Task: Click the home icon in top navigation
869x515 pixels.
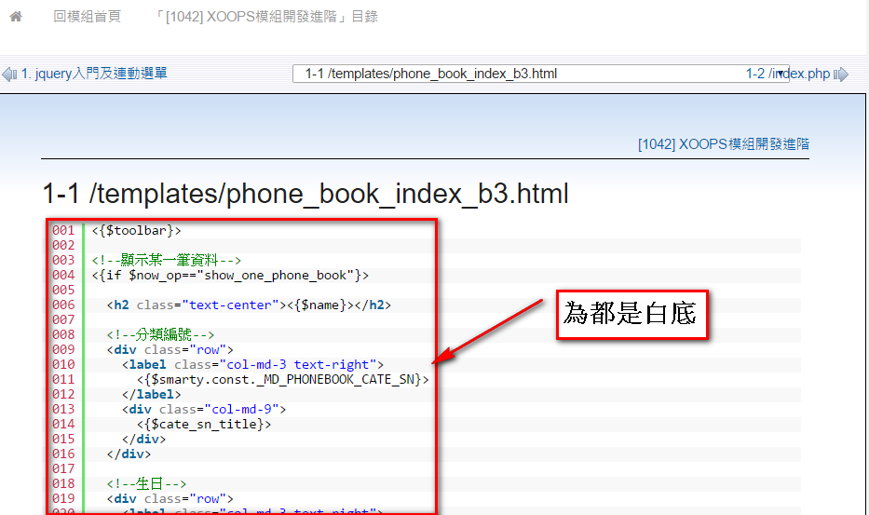Action: coord(15,17)
